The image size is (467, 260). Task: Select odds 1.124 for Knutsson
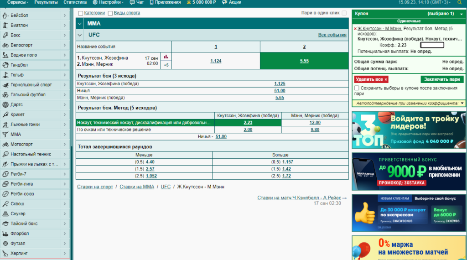(216, 61)
